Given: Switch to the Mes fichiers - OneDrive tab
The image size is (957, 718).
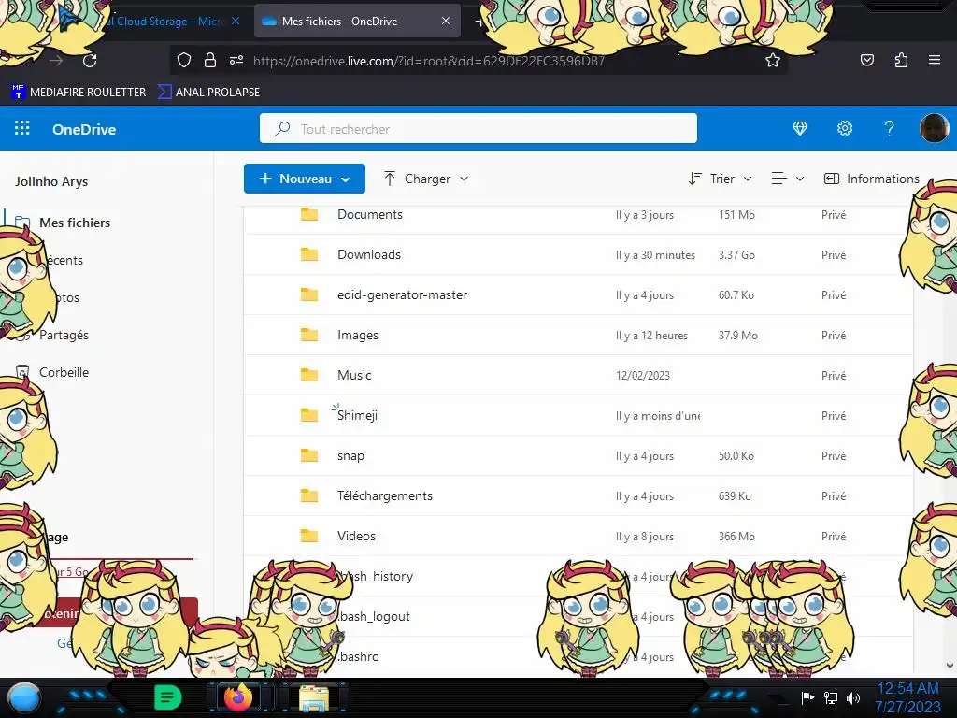Looking at the screenshot, I should pyautogui.click(x=357, y=21).
